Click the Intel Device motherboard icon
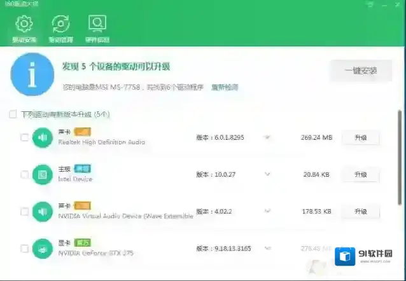The image size is (406, 281). 42,174
